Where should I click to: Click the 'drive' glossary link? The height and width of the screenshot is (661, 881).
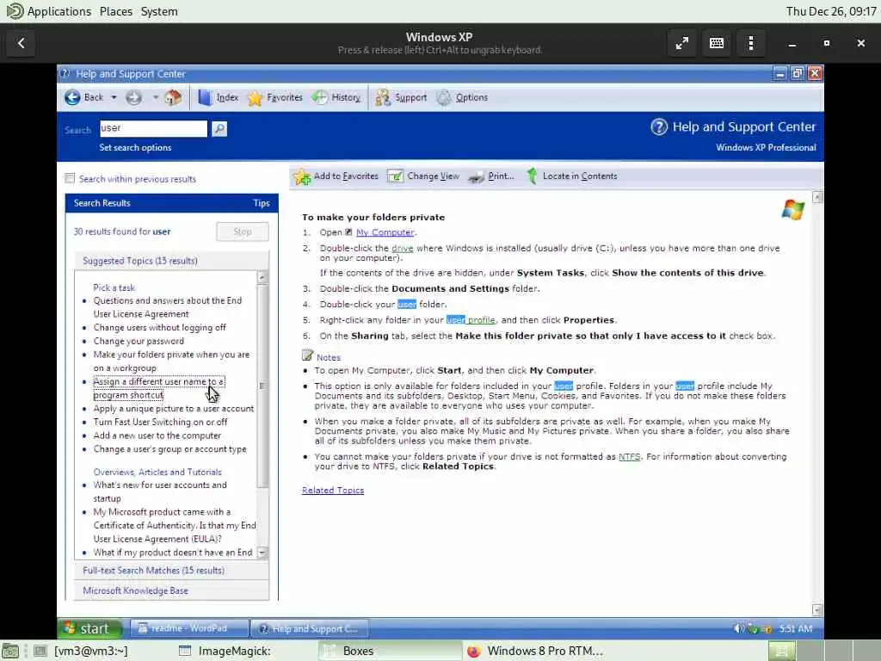coord(403,248)
